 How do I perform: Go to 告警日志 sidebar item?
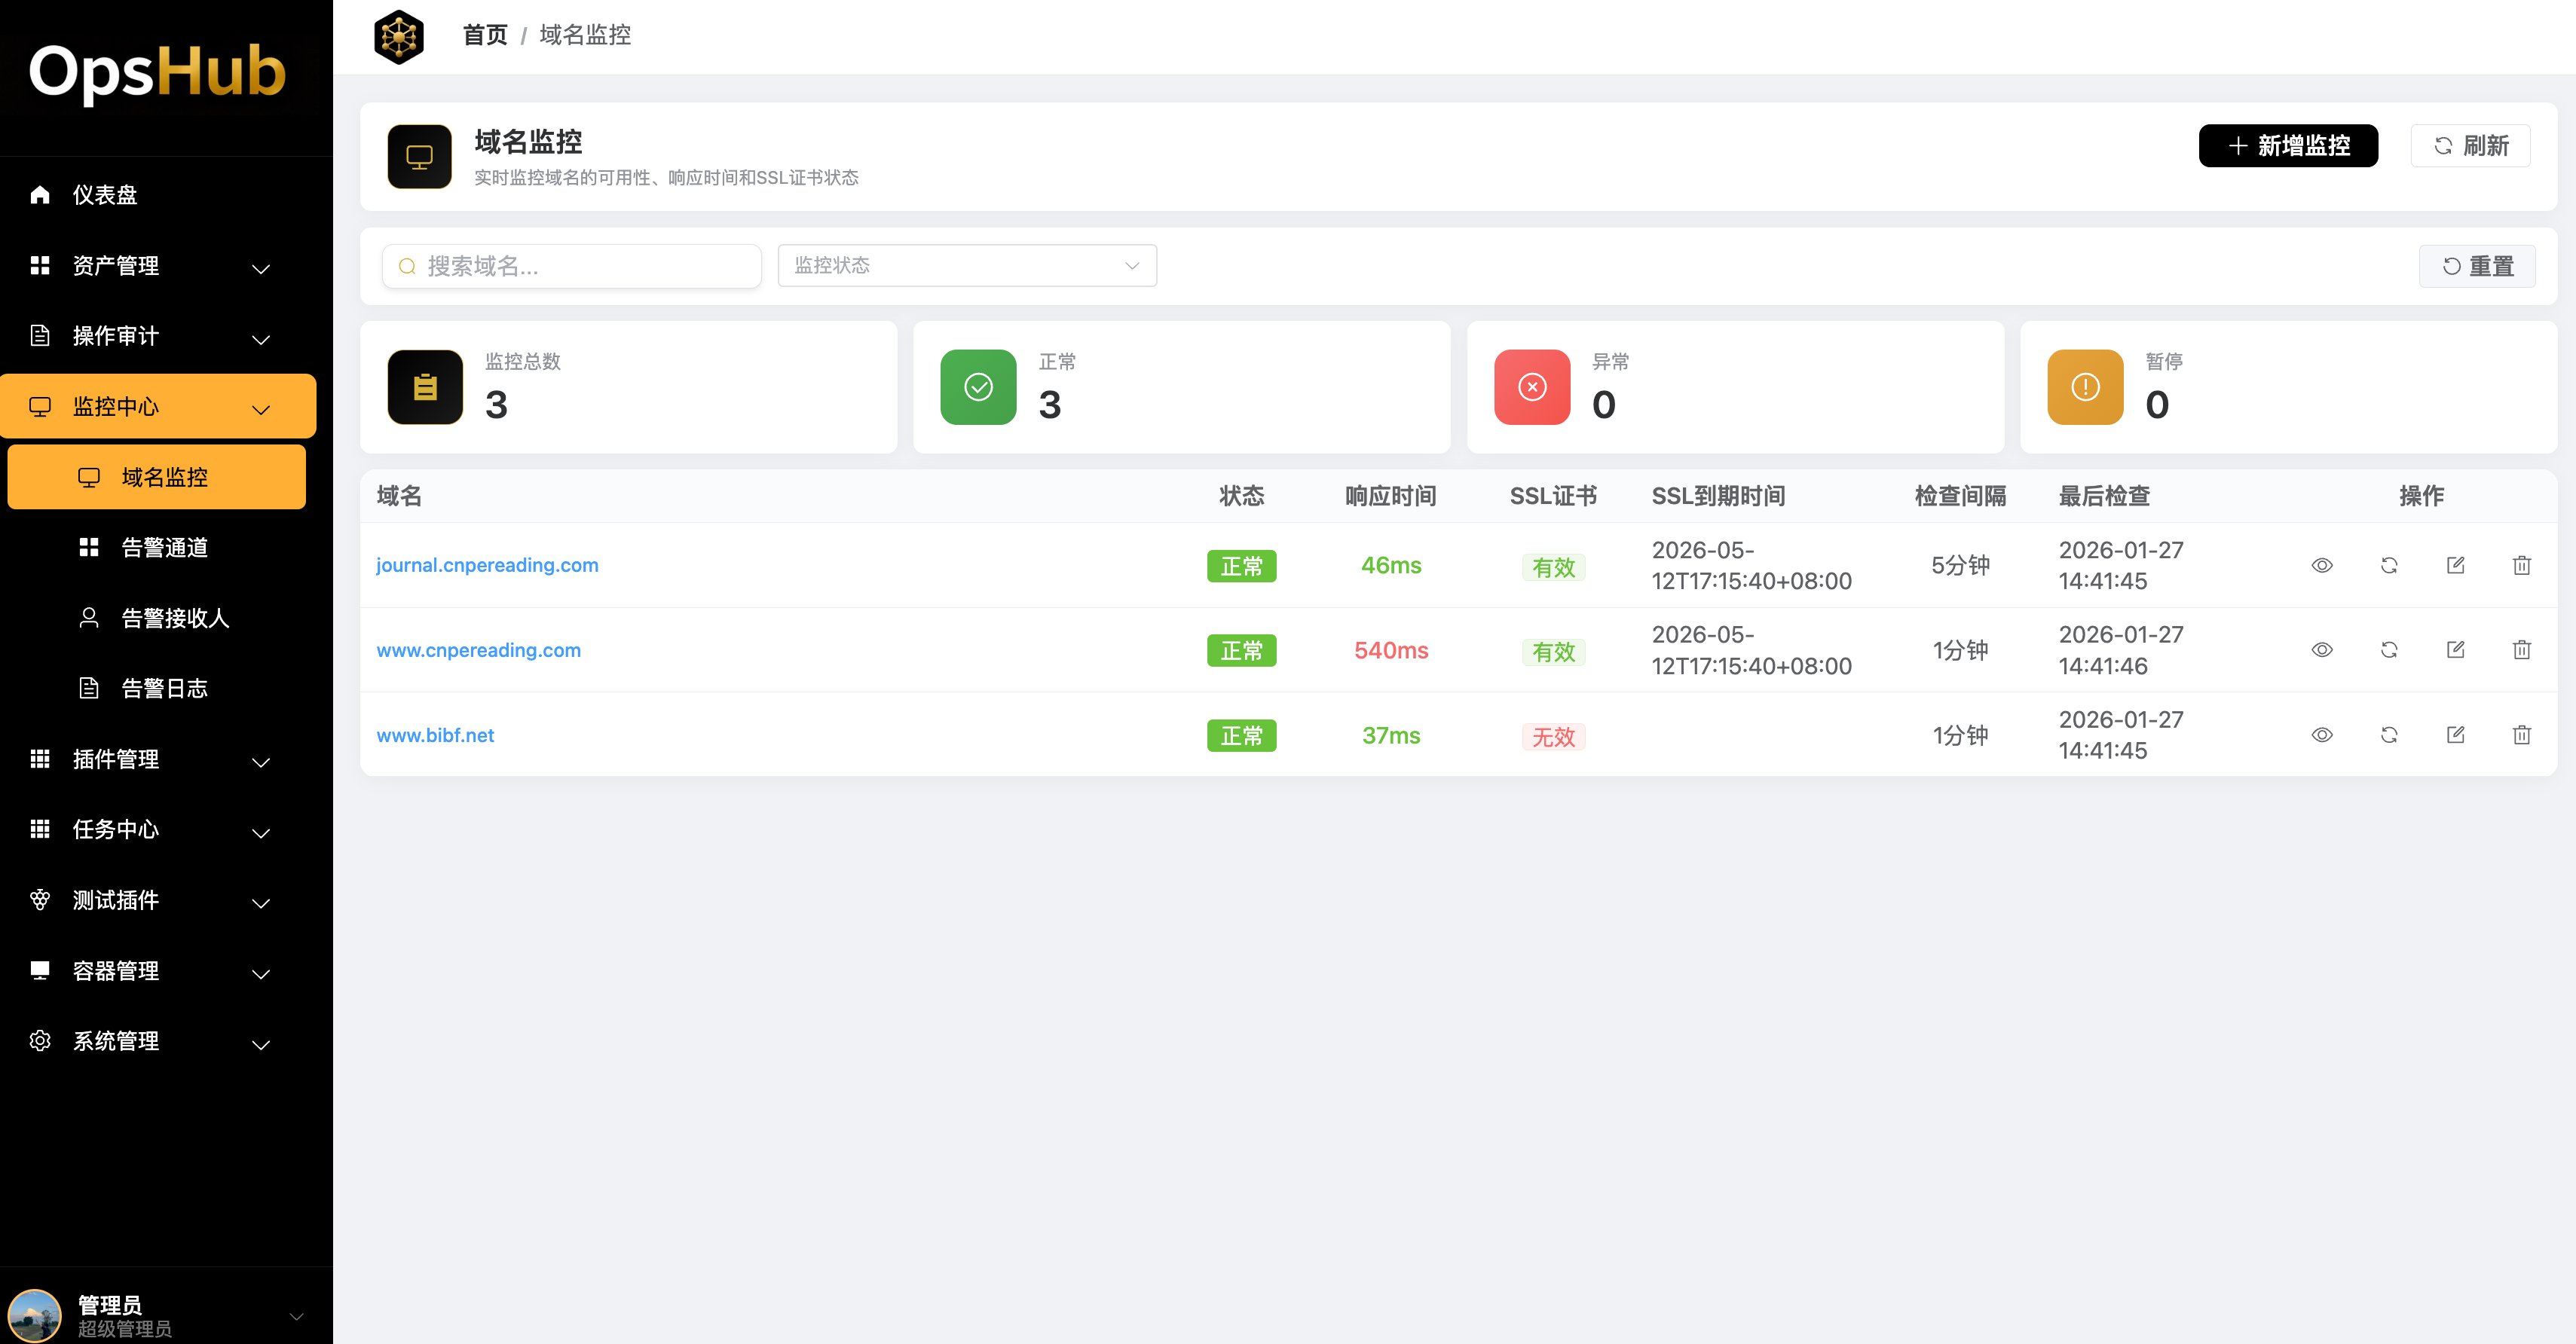click(x=164, y=689)
